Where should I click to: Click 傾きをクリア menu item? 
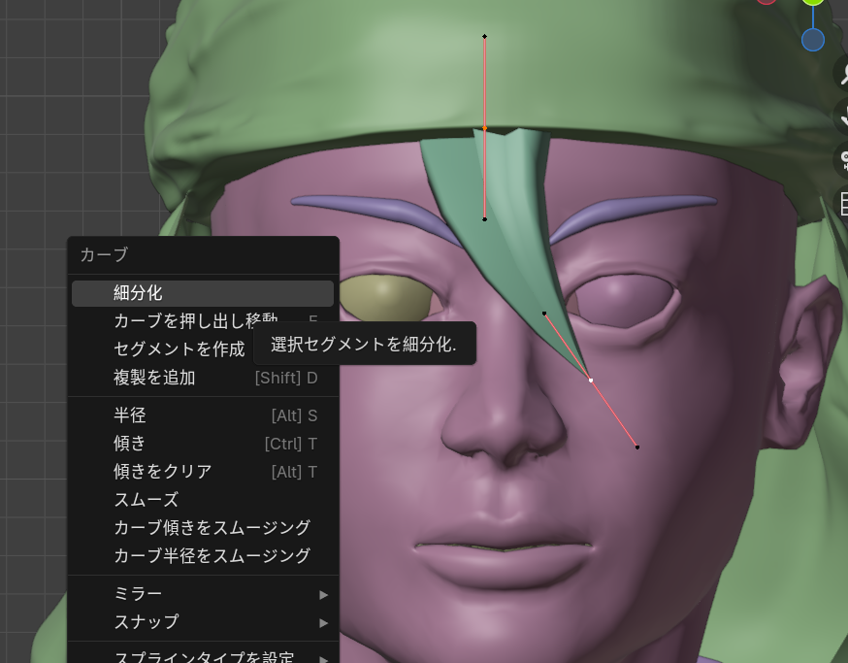tap(203, 472)
